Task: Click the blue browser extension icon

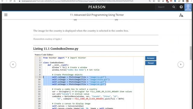Action: (x=175, y=1)
